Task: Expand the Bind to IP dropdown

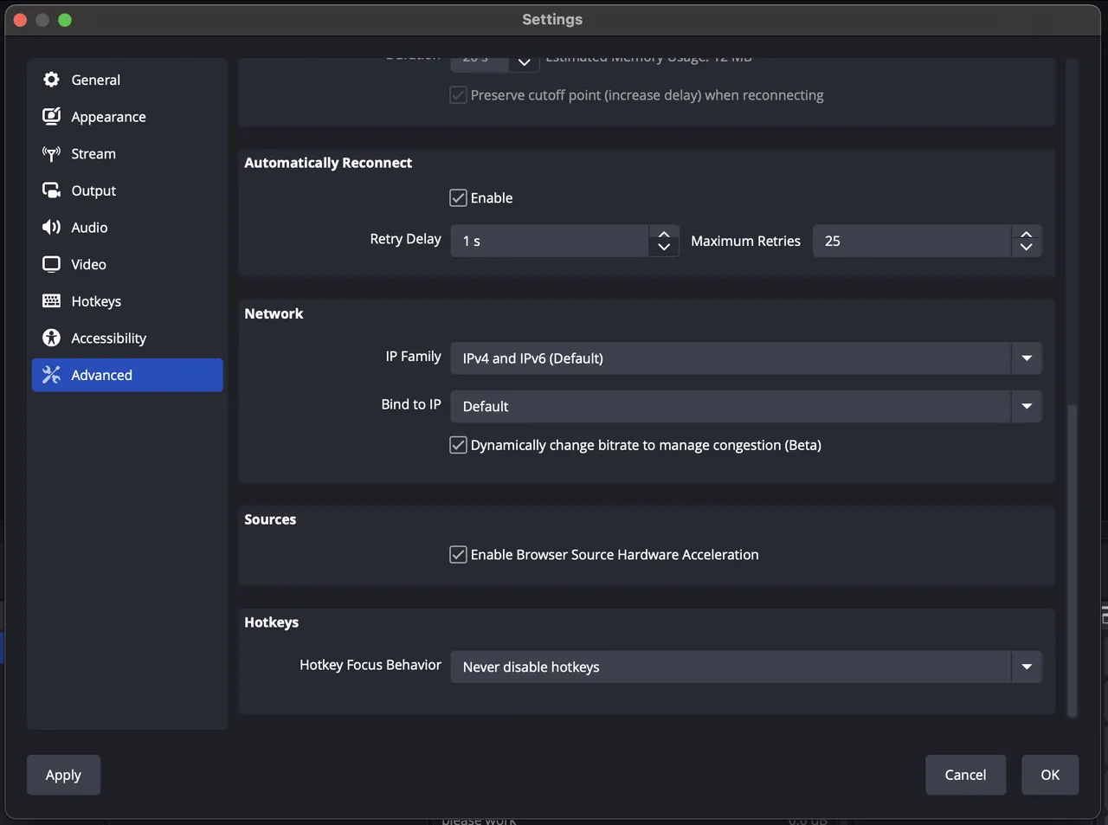Action: pos(746,406)
